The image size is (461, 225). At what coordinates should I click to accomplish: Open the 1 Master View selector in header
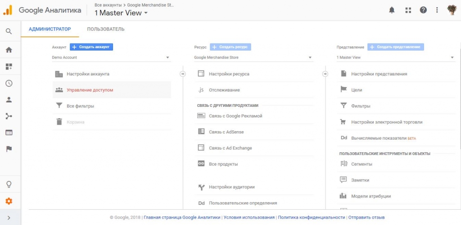(x=121, y=13)
